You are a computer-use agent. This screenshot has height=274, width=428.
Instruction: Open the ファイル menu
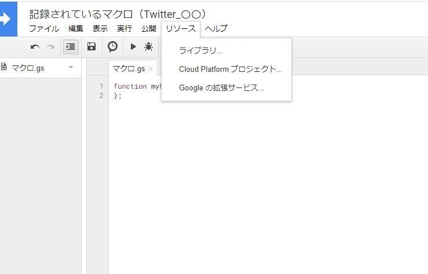tap(44, 28)
